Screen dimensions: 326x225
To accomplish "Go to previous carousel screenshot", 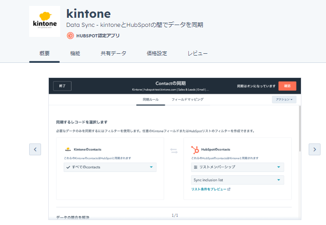I will point(35,149).
